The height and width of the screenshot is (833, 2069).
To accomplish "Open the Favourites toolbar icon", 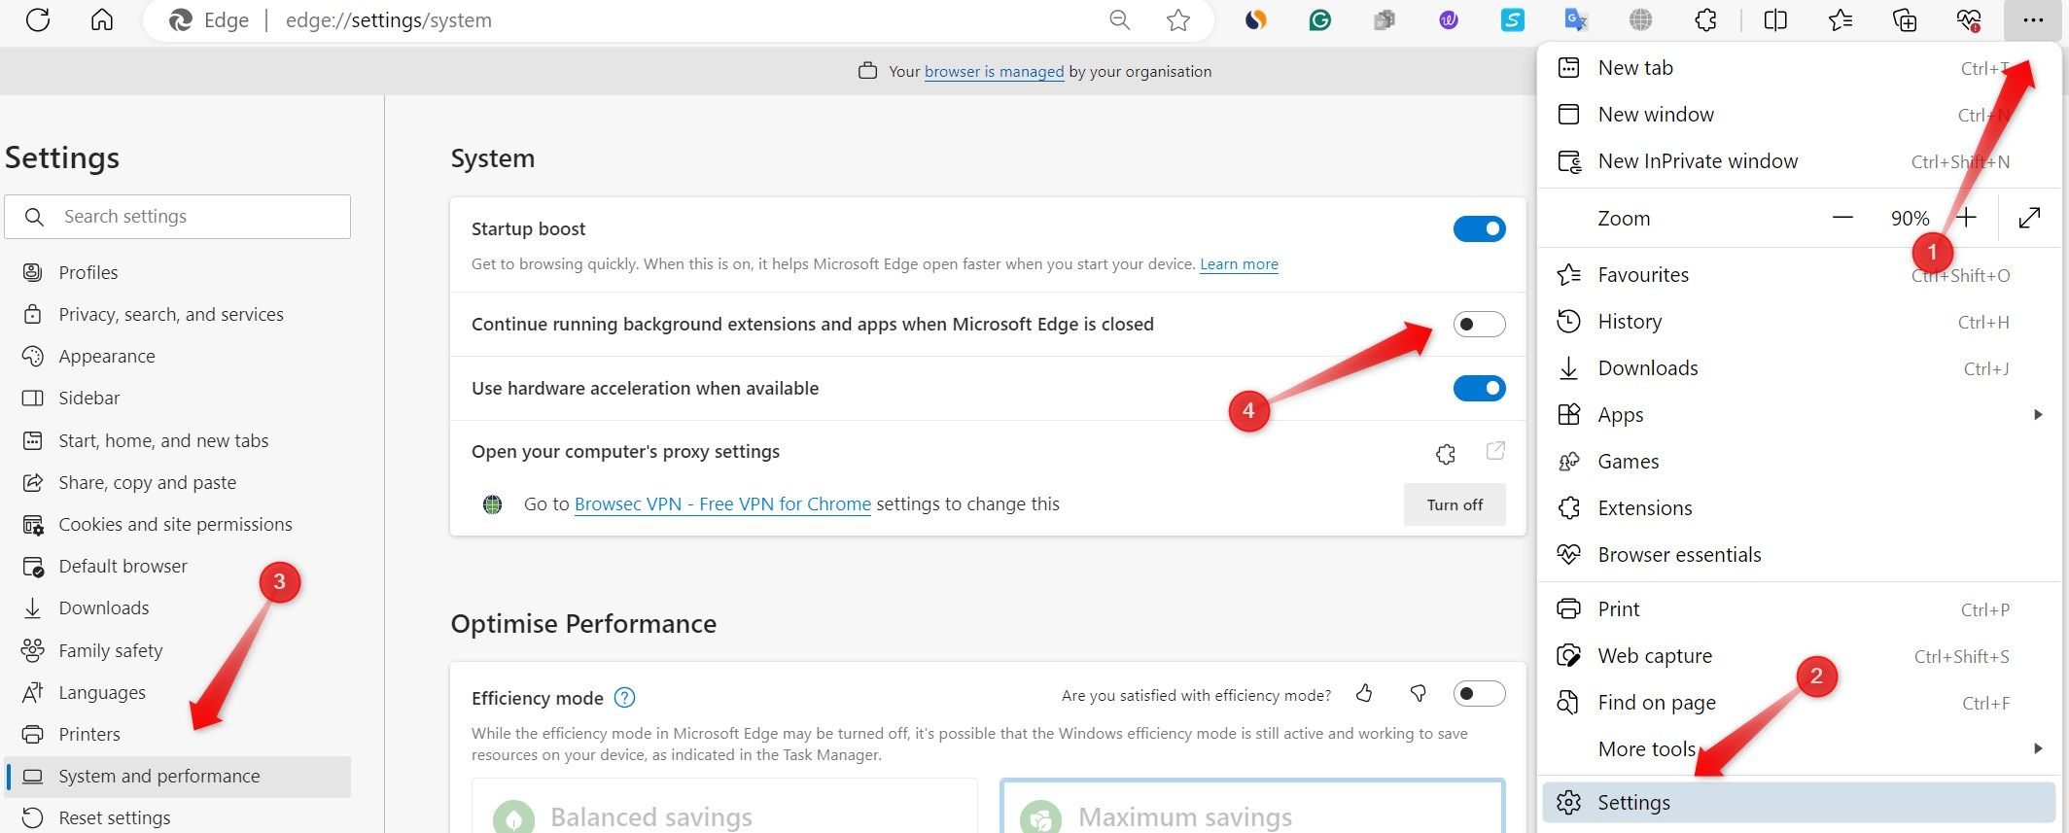I will [x=1840, y=19].
